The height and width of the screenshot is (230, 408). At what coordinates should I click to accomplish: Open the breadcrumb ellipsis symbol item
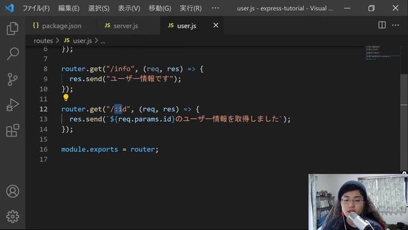(103, 41)
